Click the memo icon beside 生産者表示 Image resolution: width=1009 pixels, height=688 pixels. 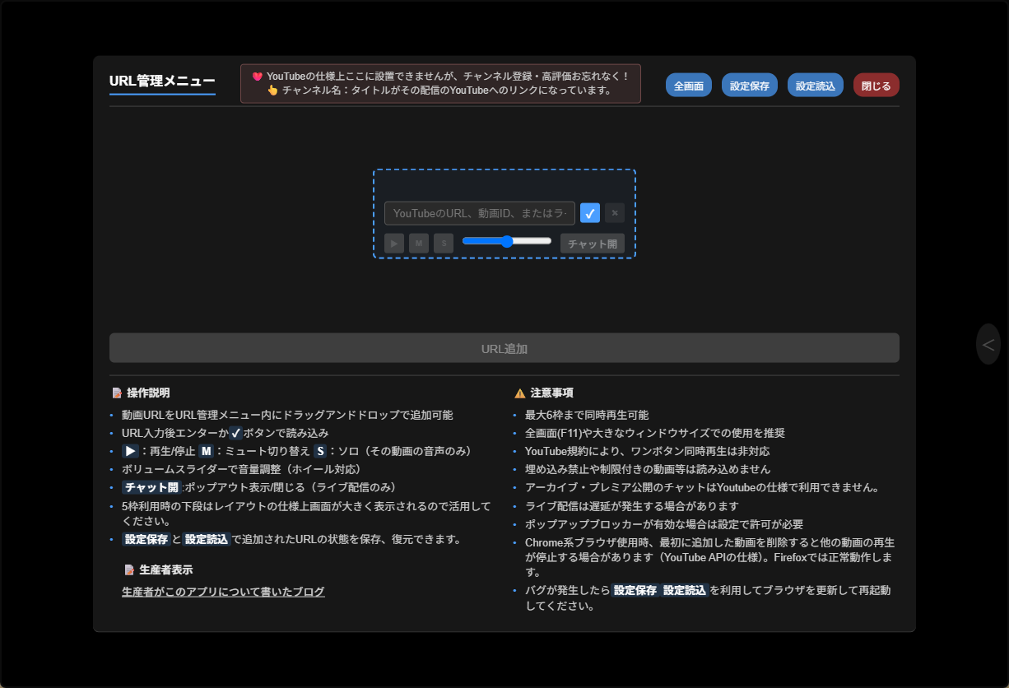click(129, 569)
